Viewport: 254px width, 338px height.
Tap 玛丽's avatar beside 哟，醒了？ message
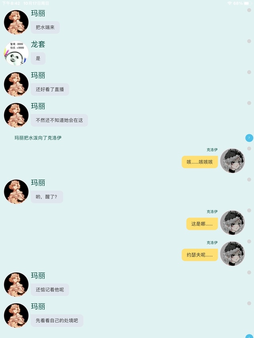(x=16, y=192)
